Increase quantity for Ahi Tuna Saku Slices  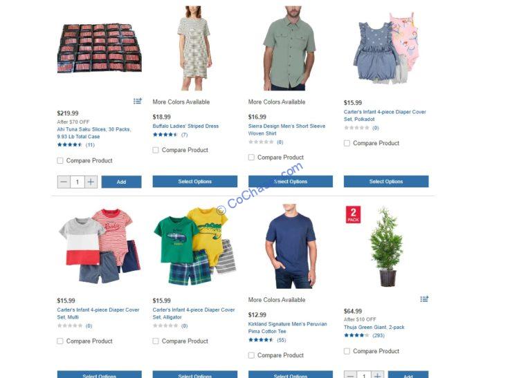pos(91,182)
